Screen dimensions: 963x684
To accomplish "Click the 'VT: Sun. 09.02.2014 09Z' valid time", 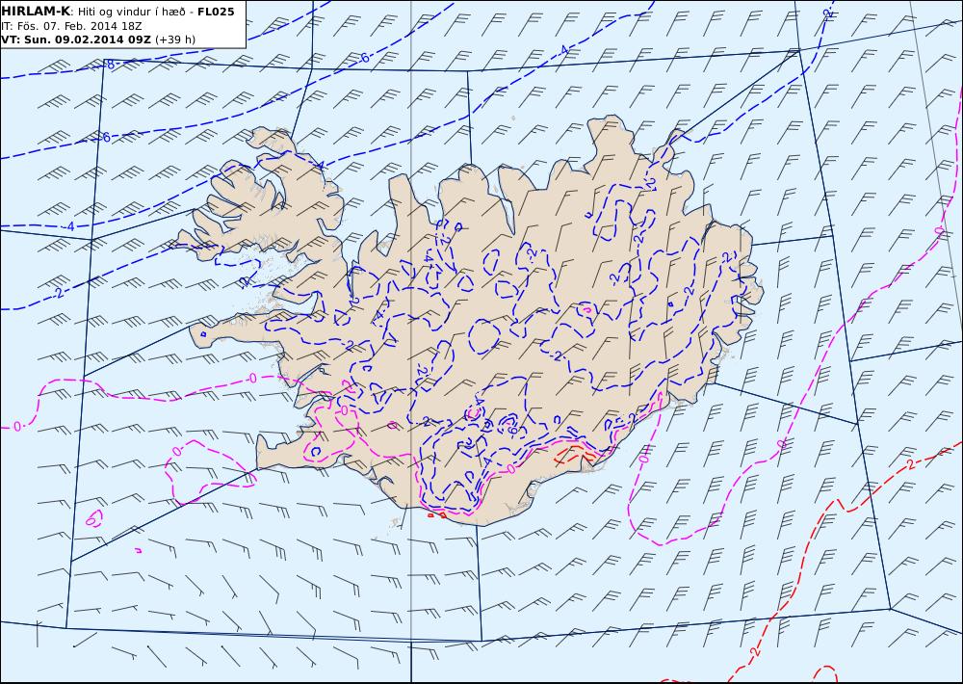I will point(76,39).
